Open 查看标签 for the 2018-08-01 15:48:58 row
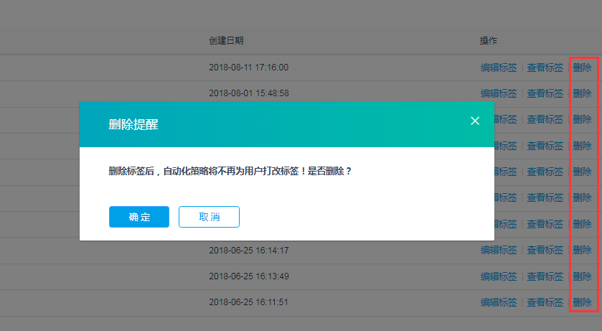The width and height of the screenshot is (602, 331). [x=545, y=93]
